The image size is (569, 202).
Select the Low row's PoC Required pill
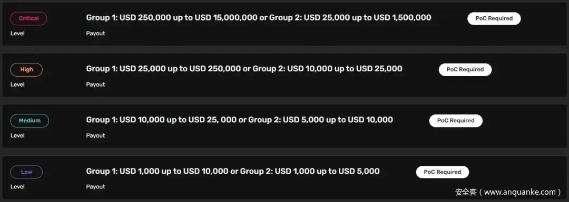(443, 172)
